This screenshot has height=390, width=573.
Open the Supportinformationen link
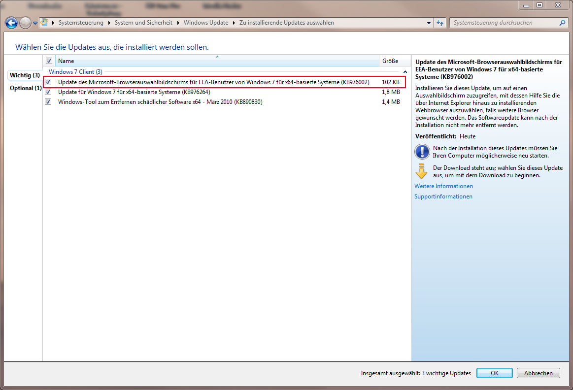[443, 196]
